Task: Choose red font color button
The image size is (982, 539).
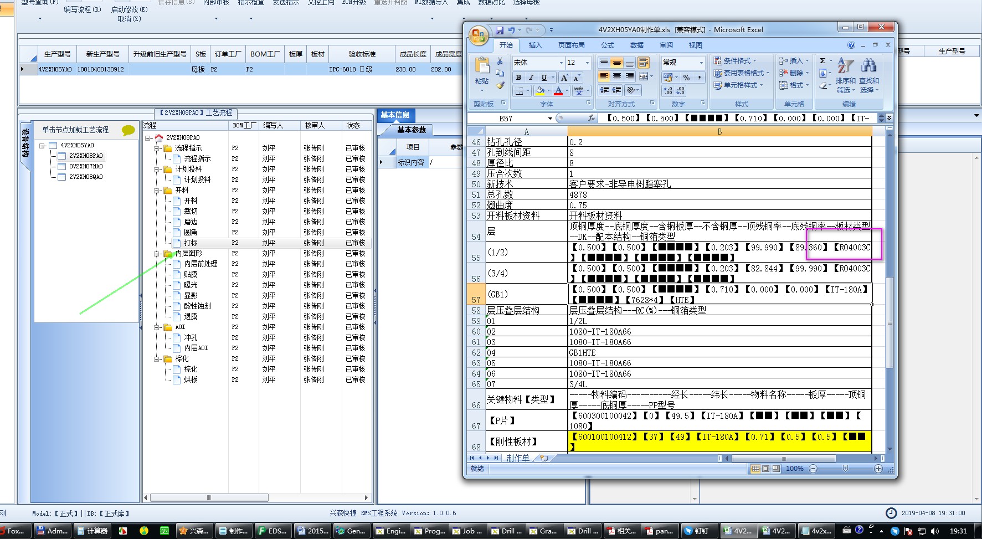Action: pos(558,90)
